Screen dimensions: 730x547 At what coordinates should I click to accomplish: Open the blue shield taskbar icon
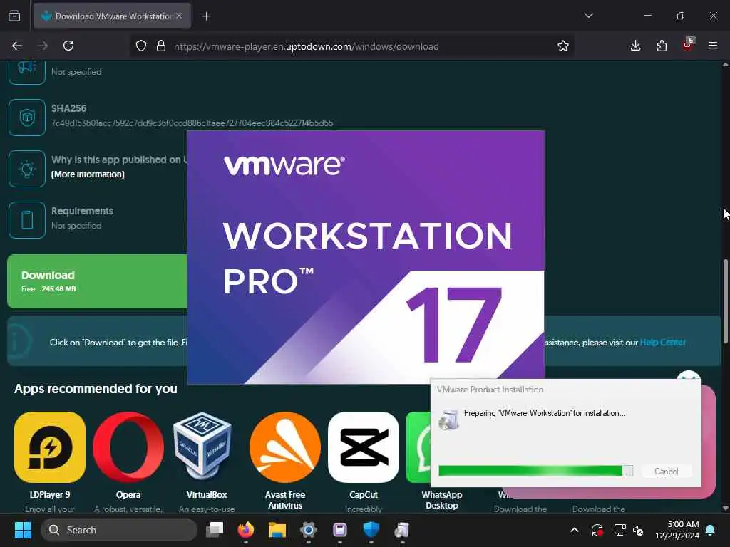371,530
